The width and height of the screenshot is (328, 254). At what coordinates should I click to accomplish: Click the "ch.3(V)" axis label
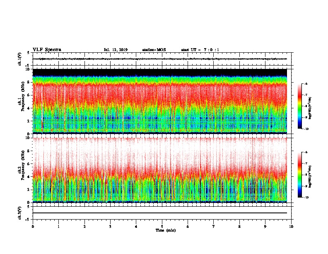coord(19,213)
